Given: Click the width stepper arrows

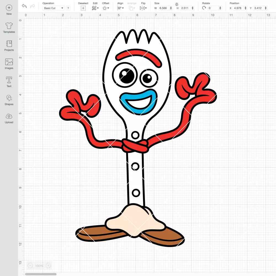Looking at the screenshot, I should click(171, 8).
